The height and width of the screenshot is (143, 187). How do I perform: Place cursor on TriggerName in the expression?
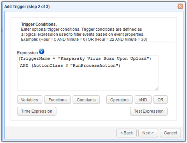[35, 59]
